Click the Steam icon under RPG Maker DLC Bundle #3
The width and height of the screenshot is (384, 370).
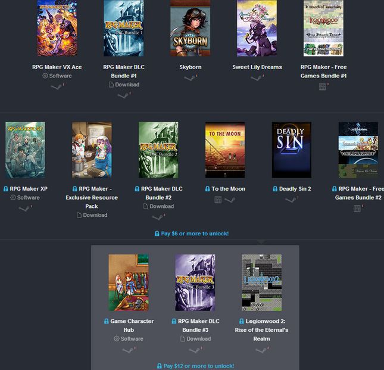click(195, 350)
